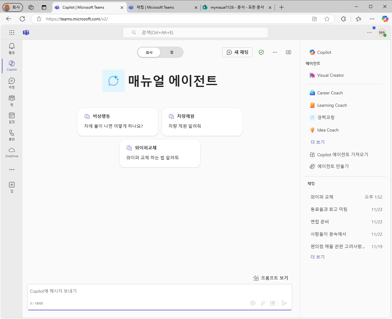Open Chat from the left rail
This screenshot has width=392, height=319.
click(12, 83)
